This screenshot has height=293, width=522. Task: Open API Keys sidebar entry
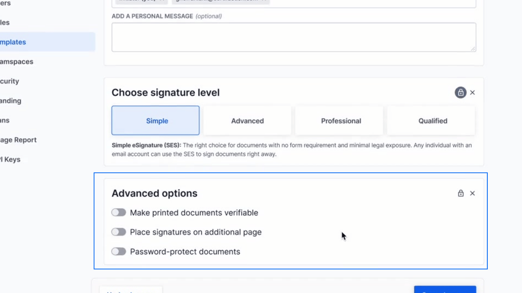(x=10, y=159)
